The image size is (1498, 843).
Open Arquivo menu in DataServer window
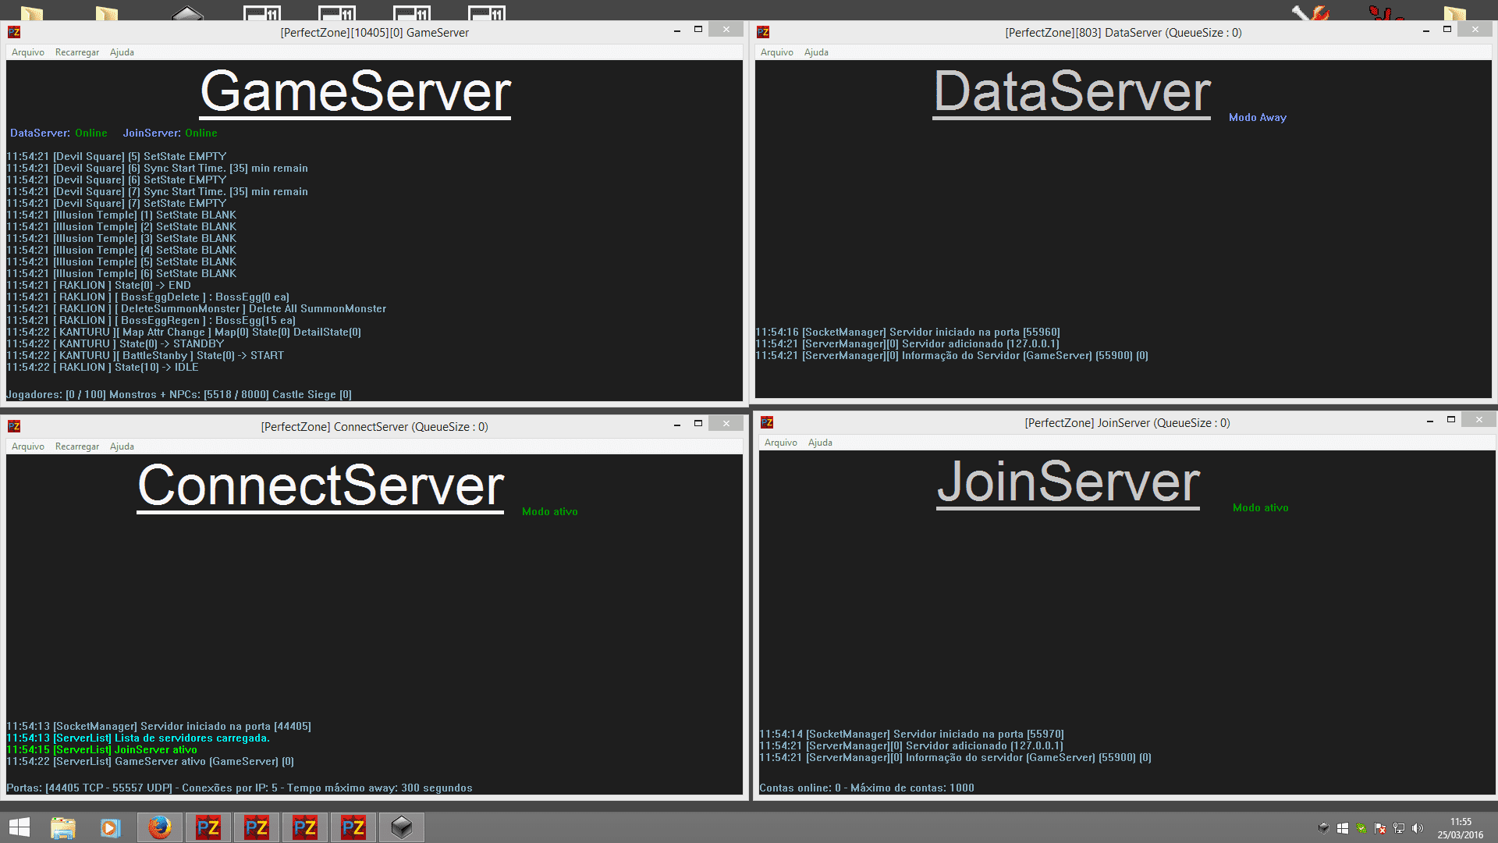(777, 52)
